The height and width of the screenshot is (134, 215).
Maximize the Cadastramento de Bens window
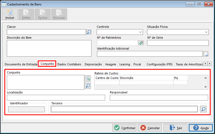click(x=199, y=4)
